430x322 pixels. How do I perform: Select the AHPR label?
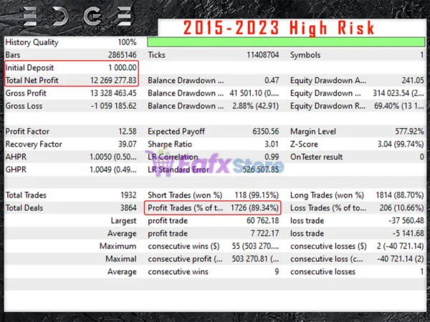point(16,157)
